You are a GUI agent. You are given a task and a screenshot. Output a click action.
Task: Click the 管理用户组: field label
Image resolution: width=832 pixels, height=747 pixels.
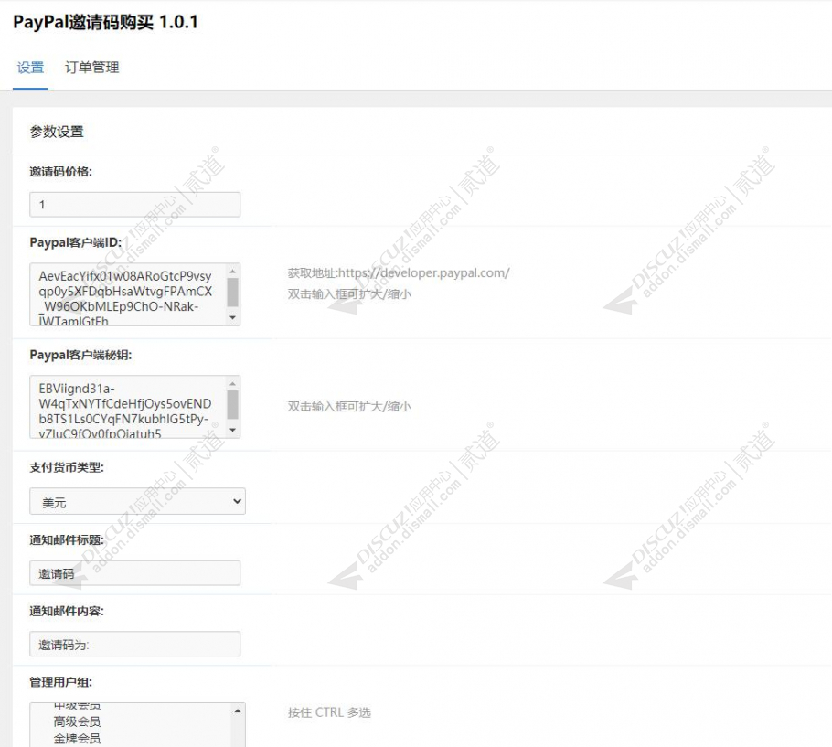[61, 682]
